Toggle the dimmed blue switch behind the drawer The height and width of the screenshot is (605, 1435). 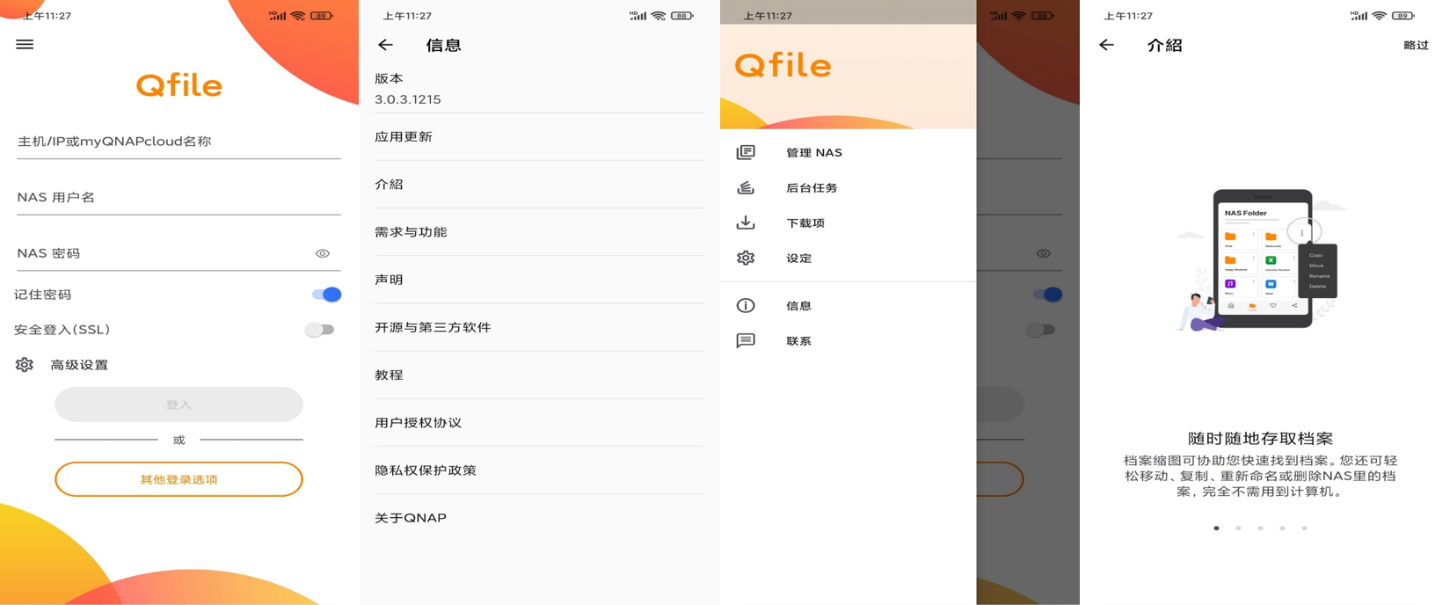[1047, 295]
